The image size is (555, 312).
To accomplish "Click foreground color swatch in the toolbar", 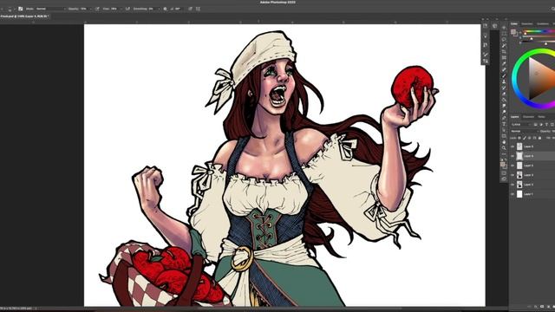I will pyautogui.click(x=502, y=164).
